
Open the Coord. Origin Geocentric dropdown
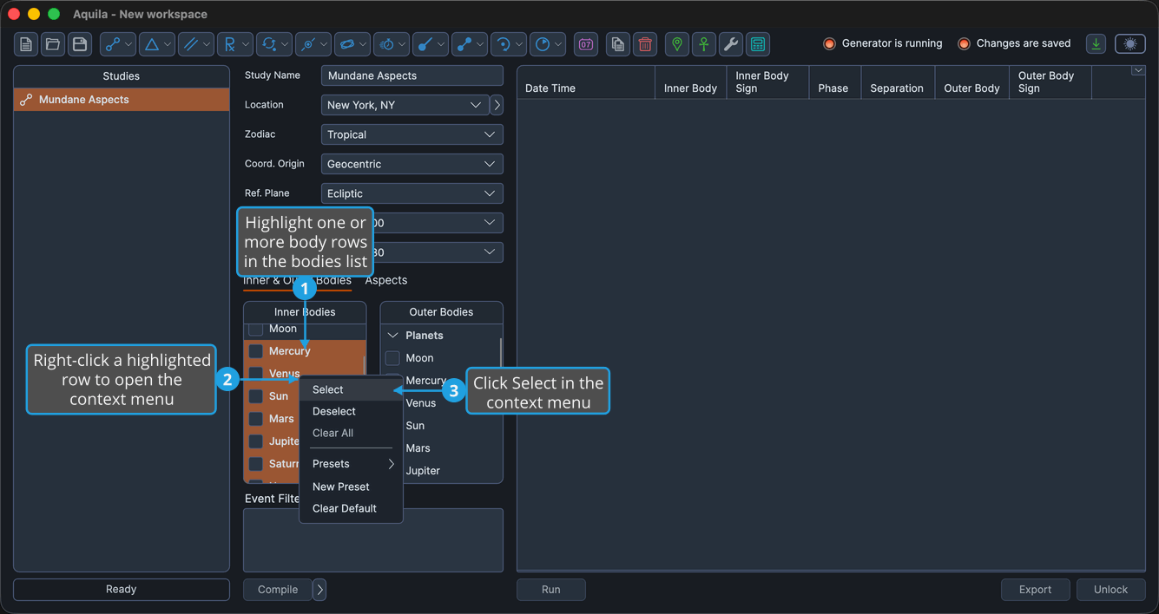coord(412,164)
